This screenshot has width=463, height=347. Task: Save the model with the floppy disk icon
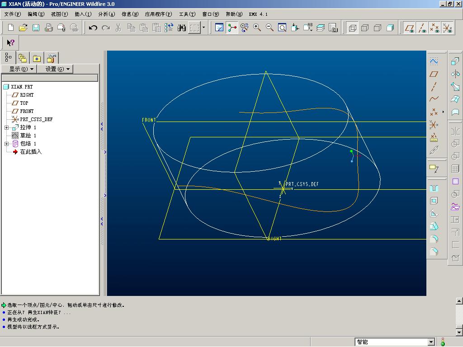pos(36,28)
